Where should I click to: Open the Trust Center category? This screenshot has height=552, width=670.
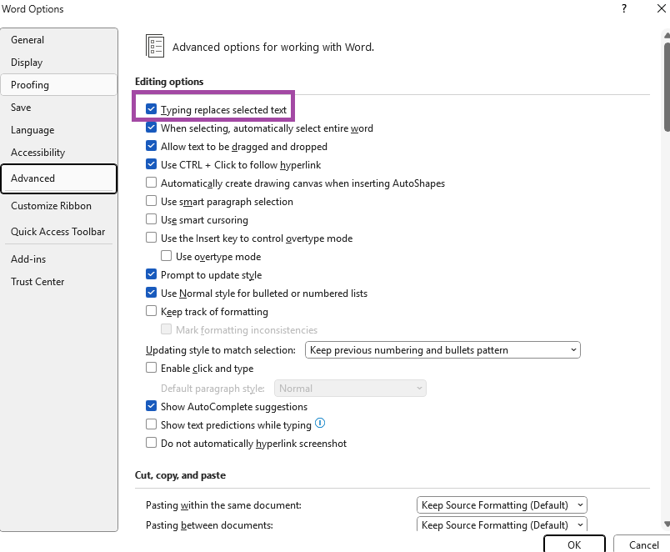click(59, 282)
